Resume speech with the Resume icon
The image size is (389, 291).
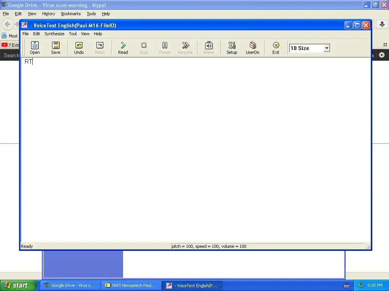click(185, 48)
